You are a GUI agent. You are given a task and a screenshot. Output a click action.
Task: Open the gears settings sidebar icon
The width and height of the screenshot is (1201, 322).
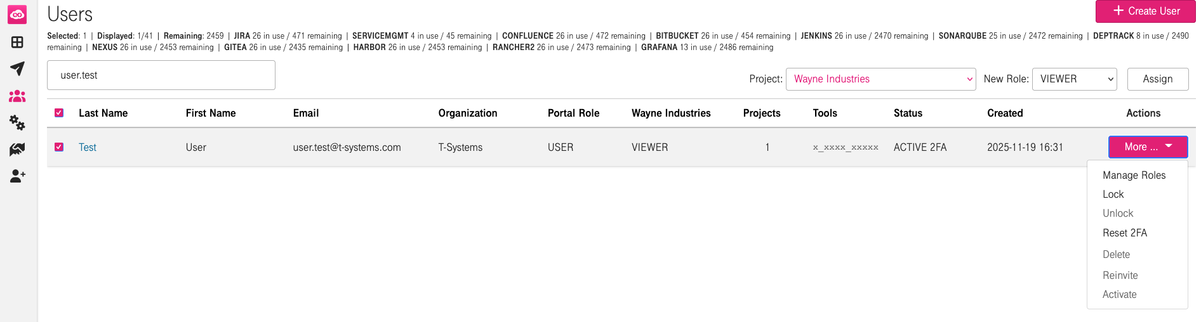17,122
